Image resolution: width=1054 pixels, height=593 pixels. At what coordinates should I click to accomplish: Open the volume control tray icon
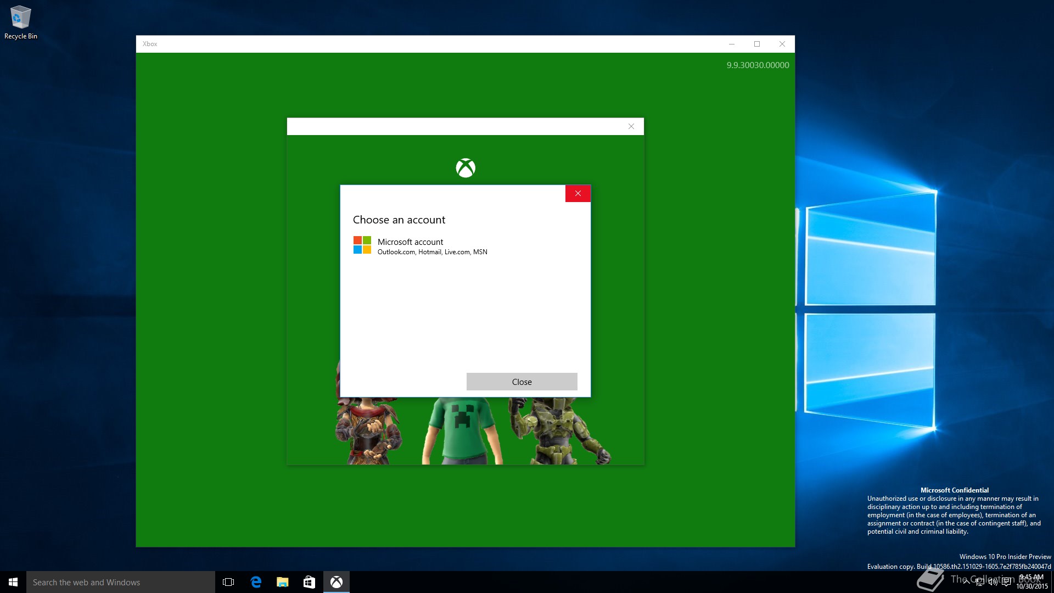coord(993,582)
